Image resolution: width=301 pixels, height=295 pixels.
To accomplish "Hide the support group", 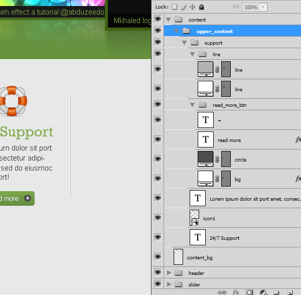I will [158, 42].
